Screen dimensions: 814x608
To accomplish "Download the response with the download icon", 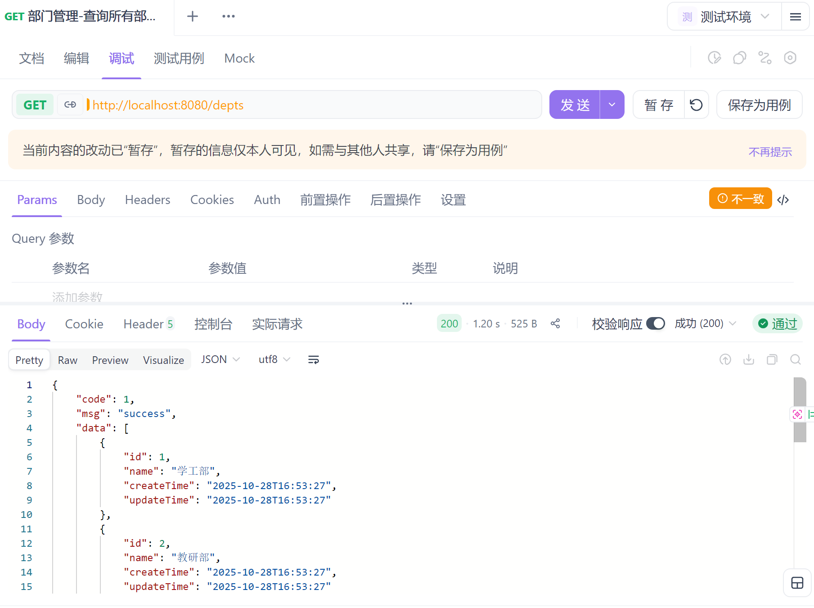I will point(749,359).
